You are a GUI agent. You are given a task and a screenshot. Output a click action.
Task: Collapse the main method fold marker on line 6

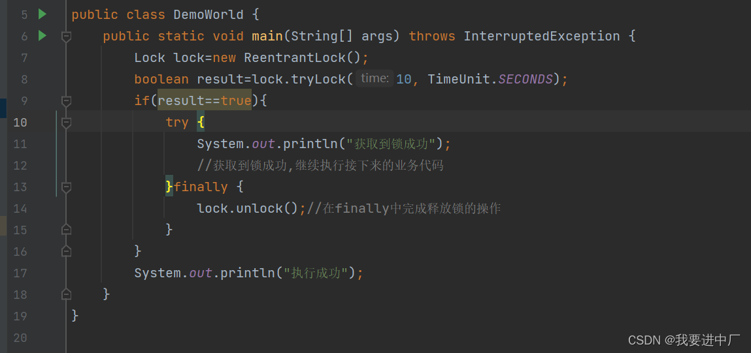(x=66, y=37)
